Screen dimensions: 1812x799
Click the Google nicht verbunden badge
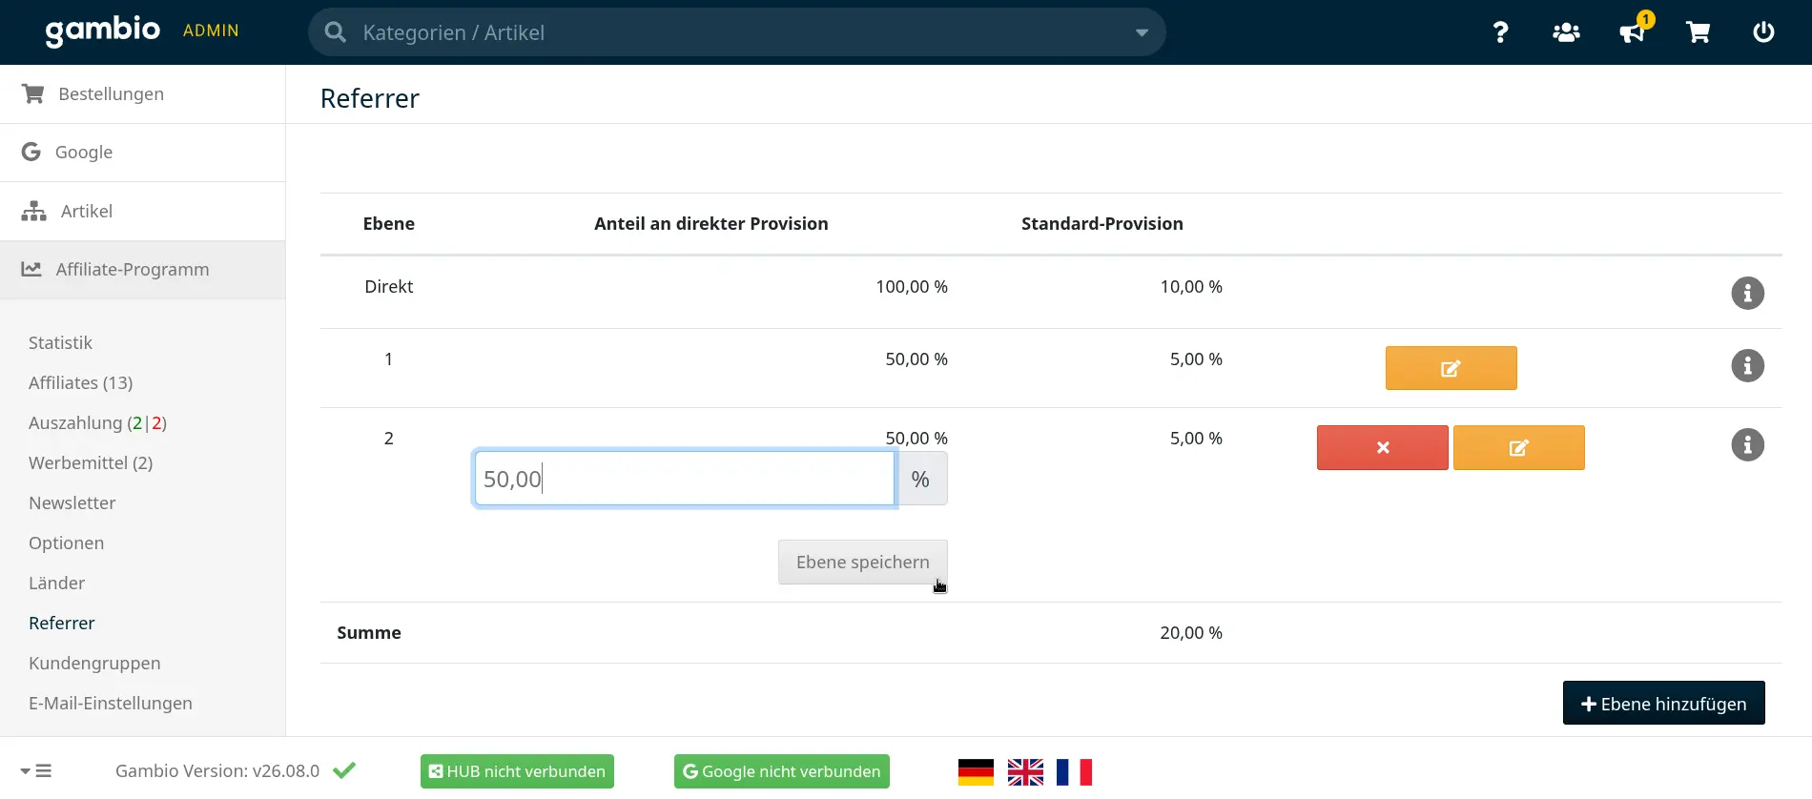click(x=782, y=771)
